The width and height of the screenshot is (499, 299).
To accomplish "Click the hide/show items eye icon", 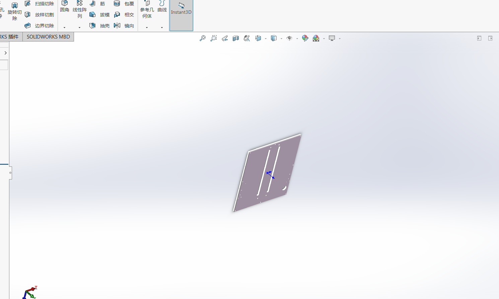I will [x=289, y=38].
